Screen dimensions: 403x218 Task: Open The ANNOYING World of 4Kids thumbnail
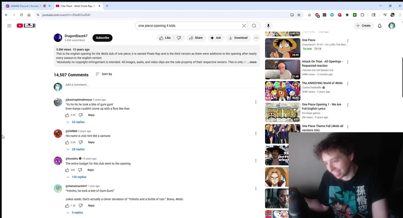283,91
